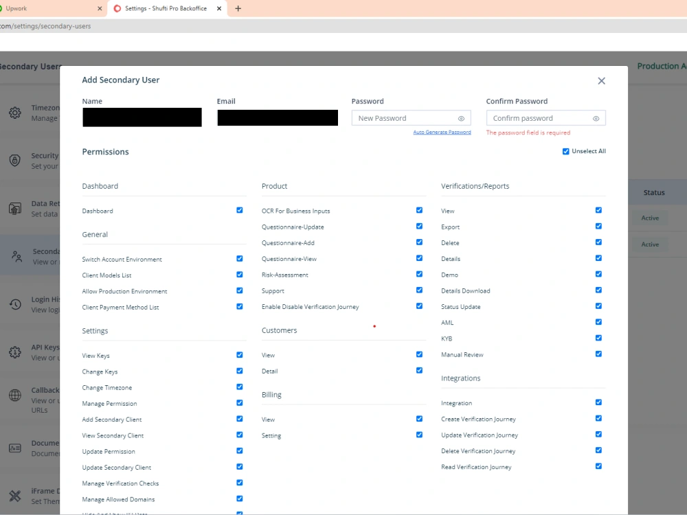The width and height of the screenshot is (687, 515).
Task: Click the Timezone gear icon in sidebar
Action: pos(15,113)
